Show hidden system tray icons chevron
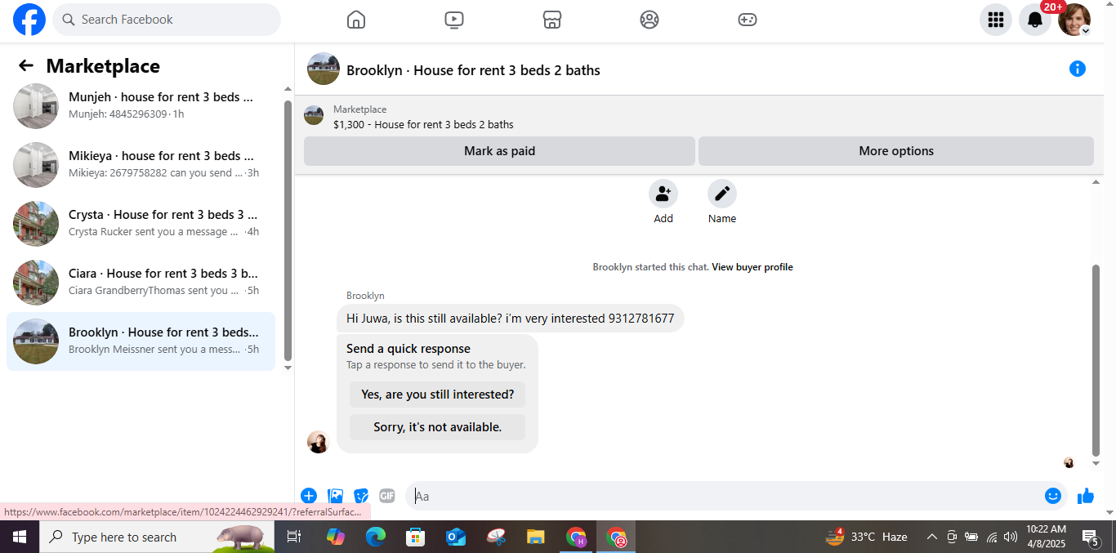Image resolution: width=1116 pixels, height=553 pixels. 931,537
